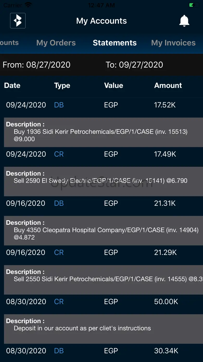This screenshot has height=362, width=203.
Task: Change the From date 08/27/2020
Action: pyautogui.click(x=36, y=65)
